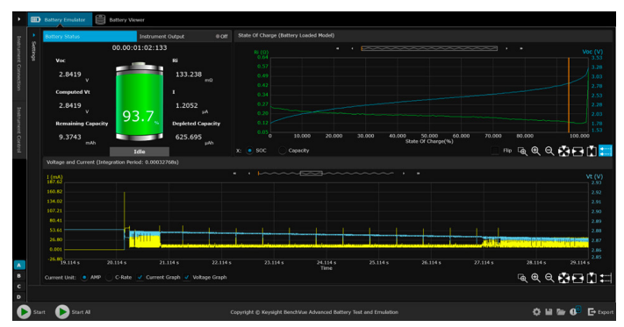This screenshot has height=327, width=624.
Task: Switch to the Battery Viewer tab
Action: click(x=120, y=19)
